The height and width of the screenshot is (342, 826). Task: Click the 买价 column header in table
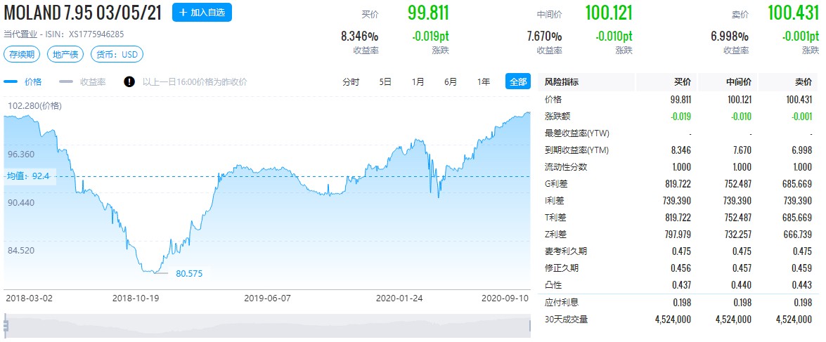pyautogui.click(x=683, y=82)
